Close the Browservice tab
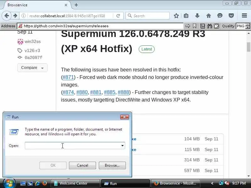The image size is (251, 188). click(x=66, y=5)
